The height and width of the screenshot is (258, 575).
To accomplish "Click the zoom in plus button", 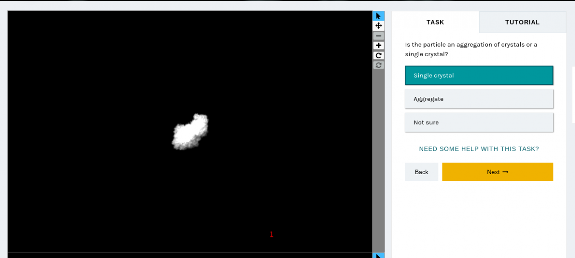I will click(x=378, y=46).
